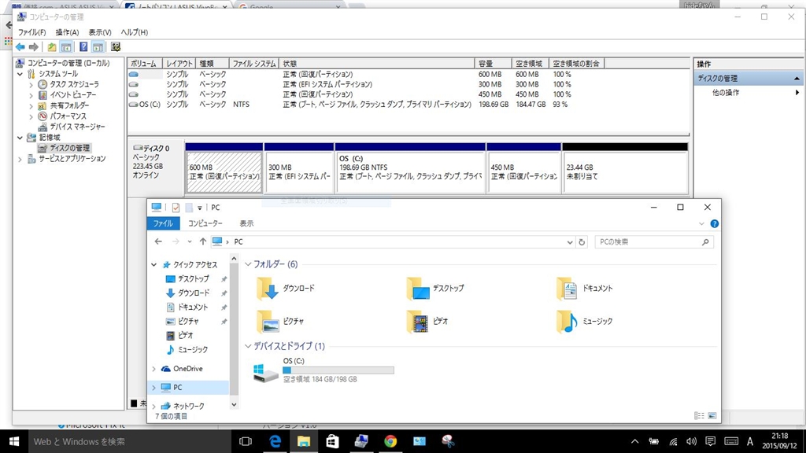Collapse ディスクの管理 section in actions pane
Screen dimensions: 806x453
tap(797, 79)
